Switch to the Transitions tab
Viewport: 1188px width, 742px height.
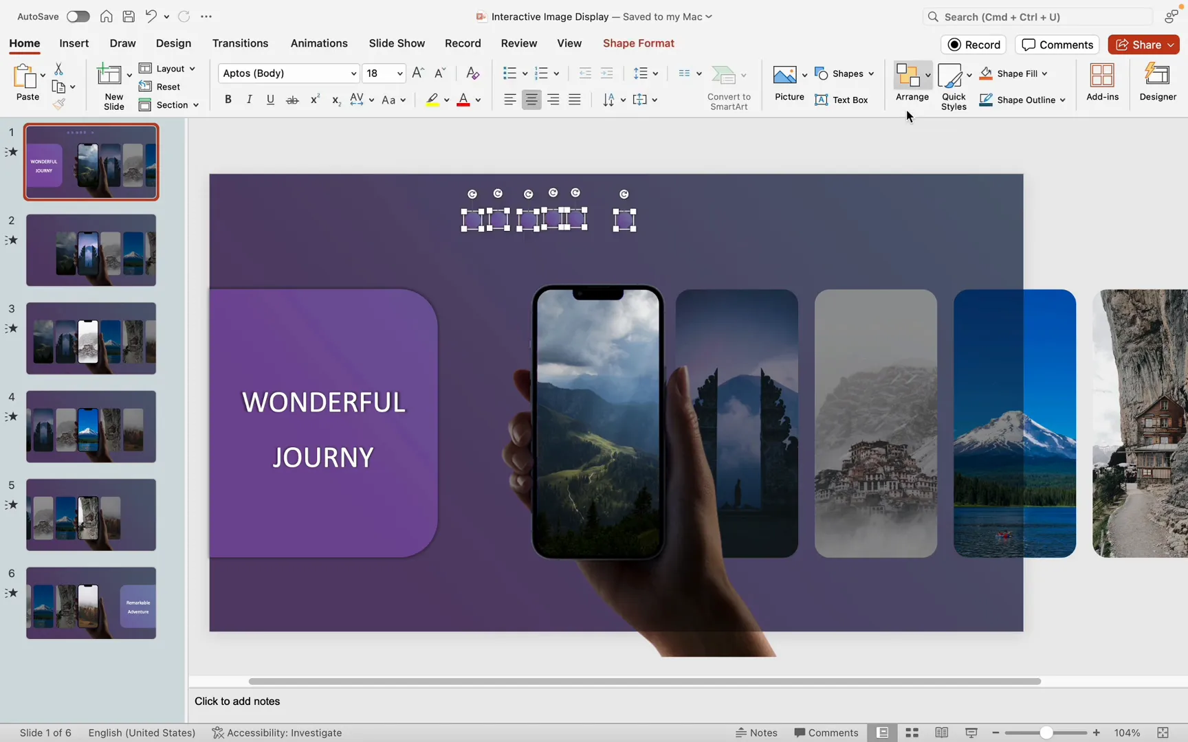[x=240, y=43]
